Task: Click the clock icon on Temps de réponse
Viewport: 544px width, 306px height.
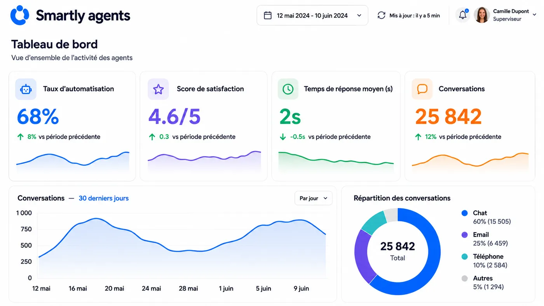Action: point(288,89)
